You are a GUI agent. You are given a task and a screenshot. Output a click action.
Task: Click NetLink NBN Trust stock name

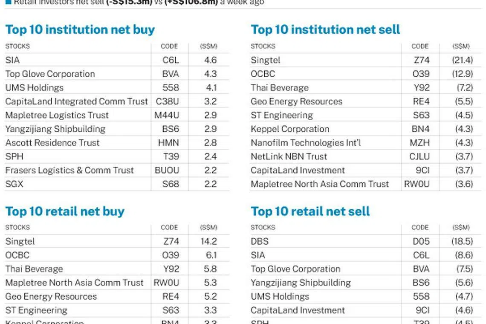(x=289, y=156)
